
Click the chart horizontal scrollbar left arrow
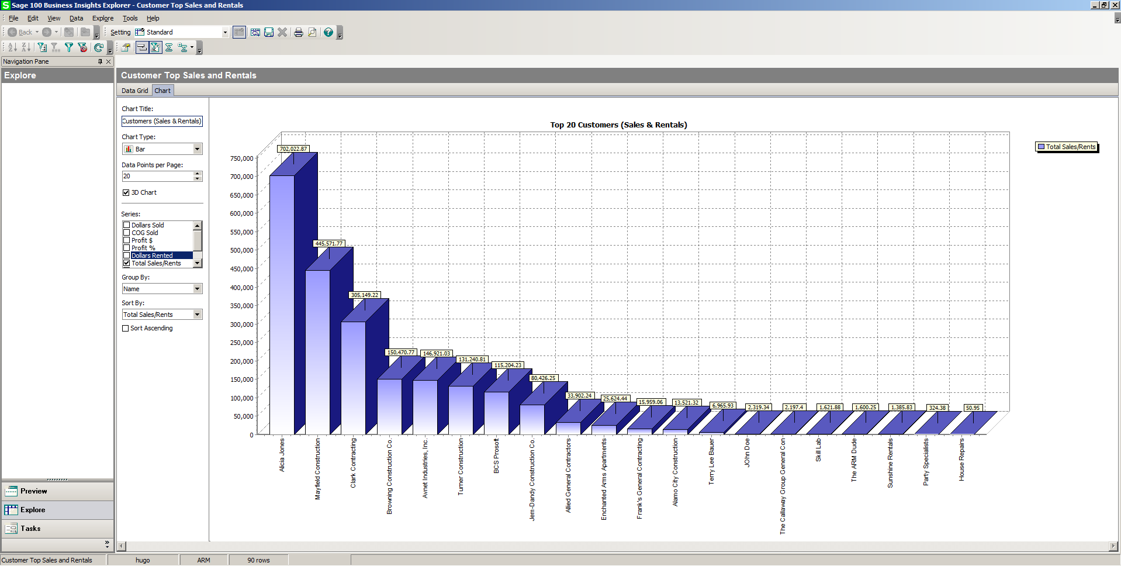pyautogui.click(x=122, y=546)
